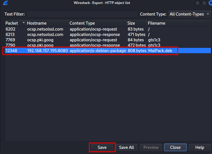
Task: Click ocsp.netsolssl.com in the 83 bytes row
Action: (x=45, y=29)
